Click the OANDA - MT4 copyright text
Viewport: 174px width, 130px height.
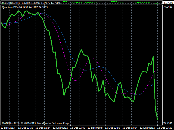tap(36, 123)
